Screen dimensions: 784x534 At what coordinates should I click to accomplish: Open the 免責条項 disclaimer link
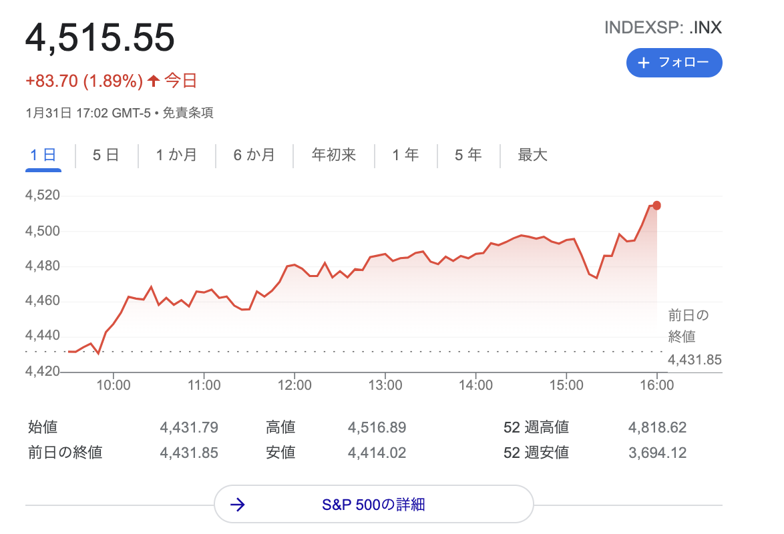[x=188, y=113]
